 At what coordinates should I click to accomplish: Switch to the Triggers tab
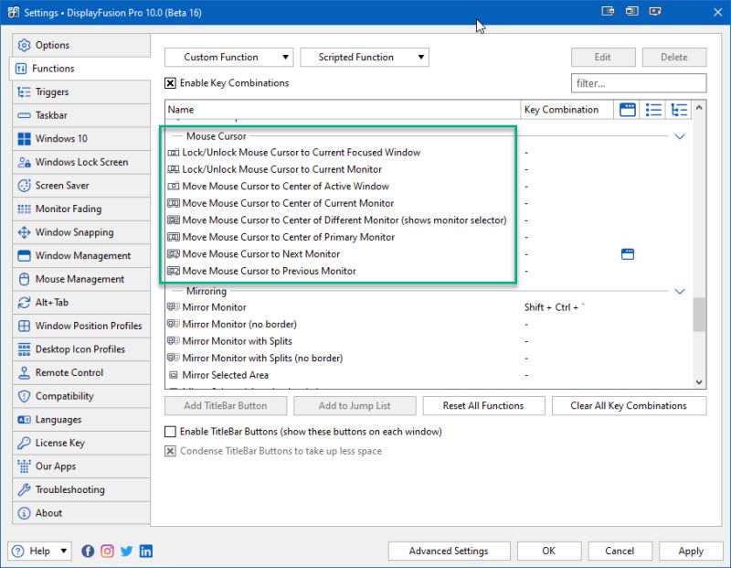click(81, 92)
